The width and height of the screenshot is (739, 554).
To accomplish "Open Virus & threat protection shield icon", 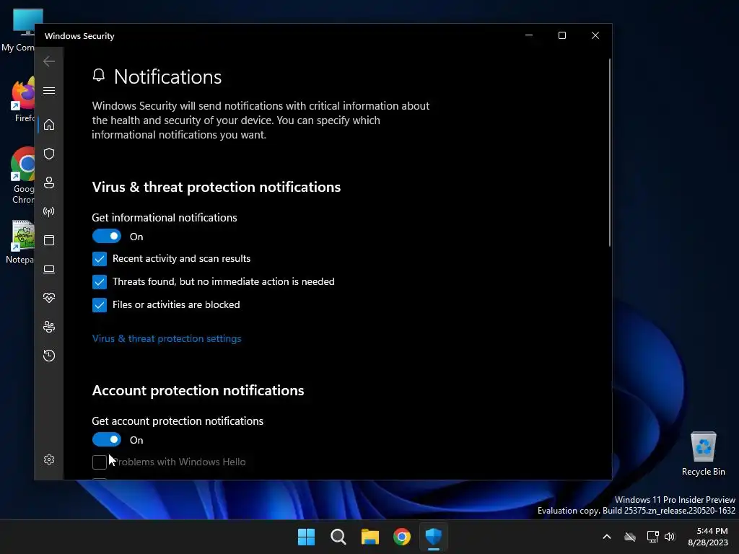I will (49, 154).
